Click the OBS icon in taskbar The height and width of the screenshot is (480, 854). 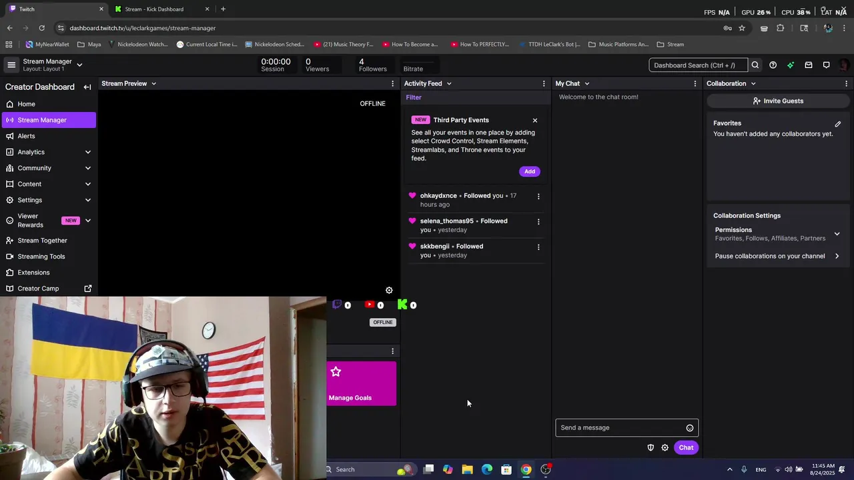(546, 469)
